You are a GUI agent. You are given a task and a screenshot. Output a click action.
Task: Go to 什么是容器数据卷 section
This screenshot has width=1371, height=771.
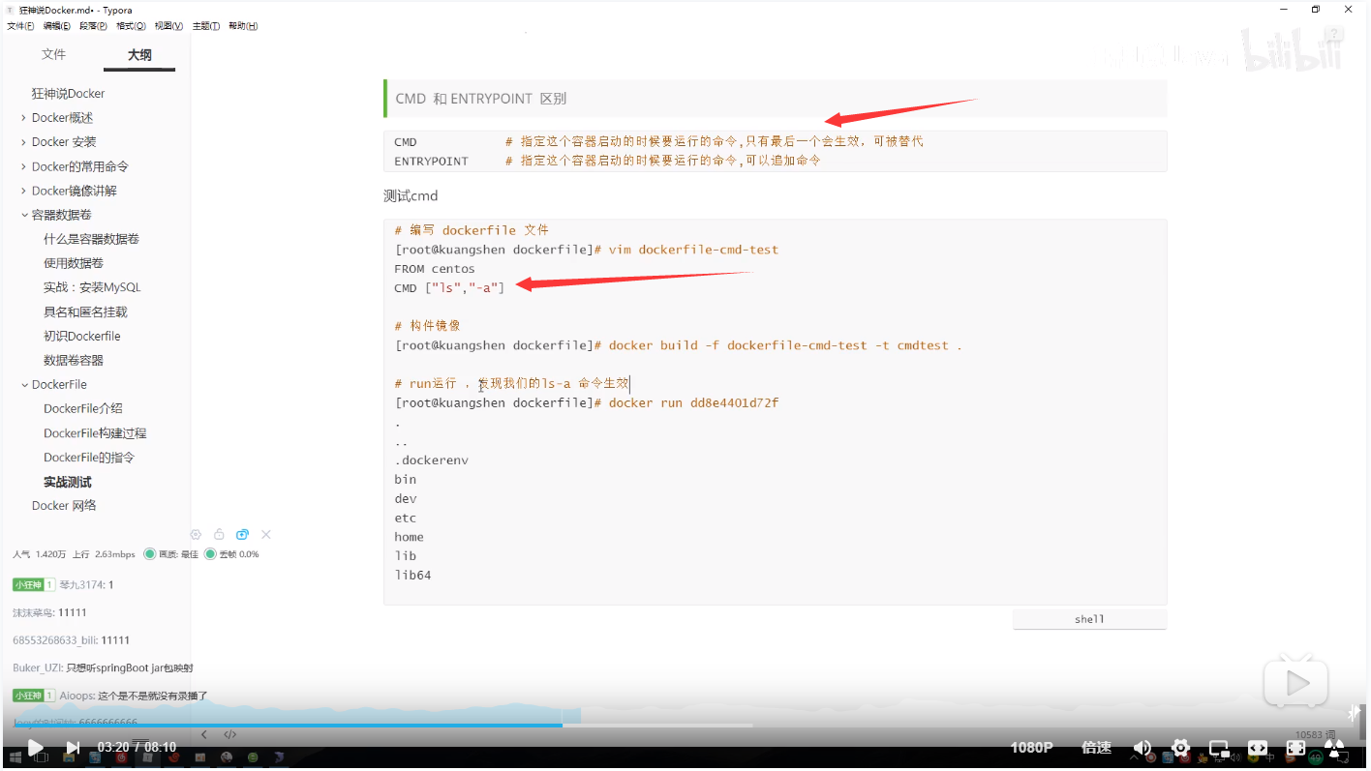coord(91,239)
